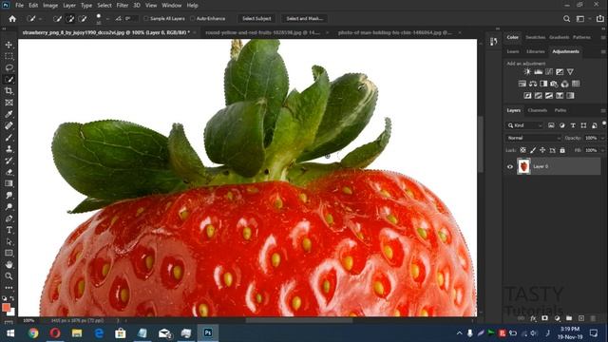
Task: Open the Kind filter dropdown
Action: point(524,125)
